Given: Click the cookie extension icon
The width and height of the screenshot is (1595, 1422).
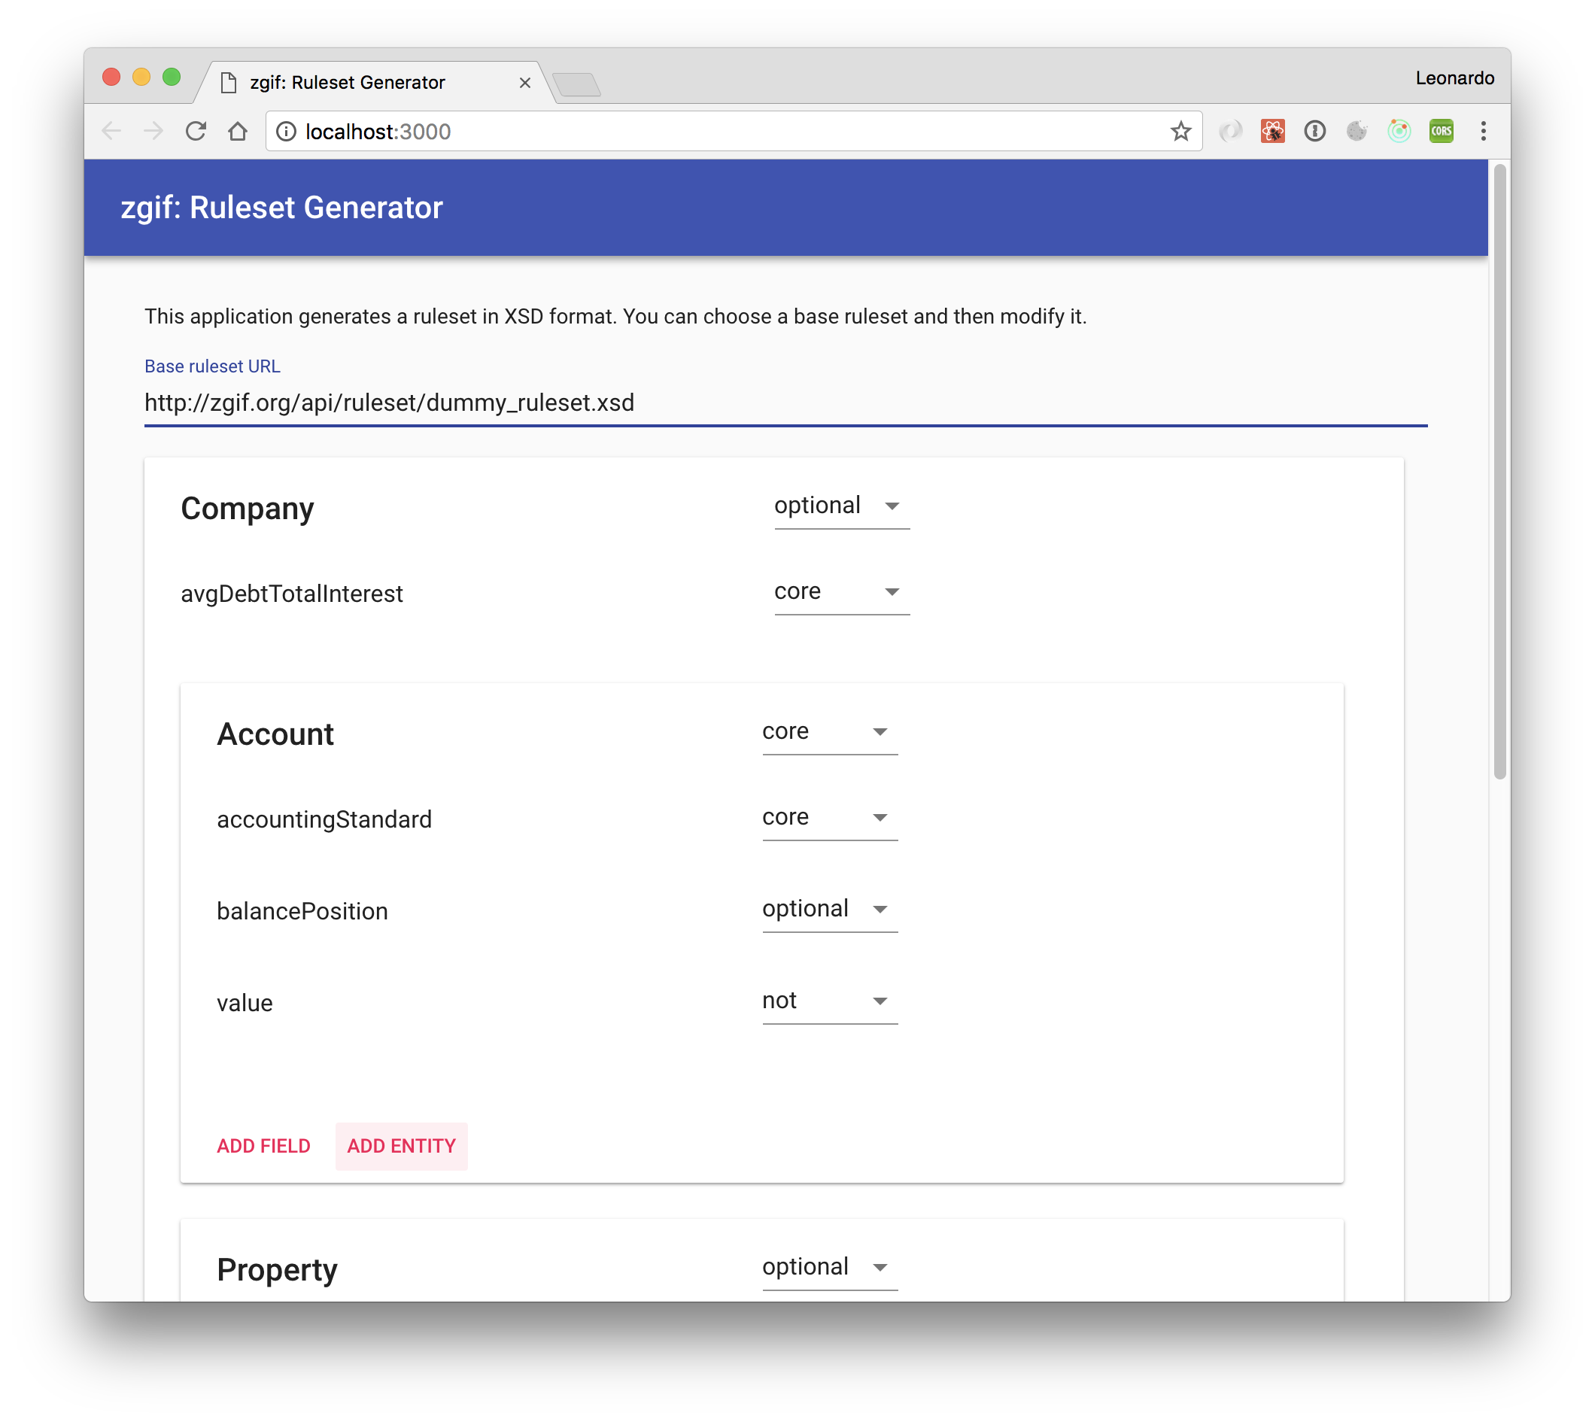Looking at the screenshot, I should (x=1357, y=131).
